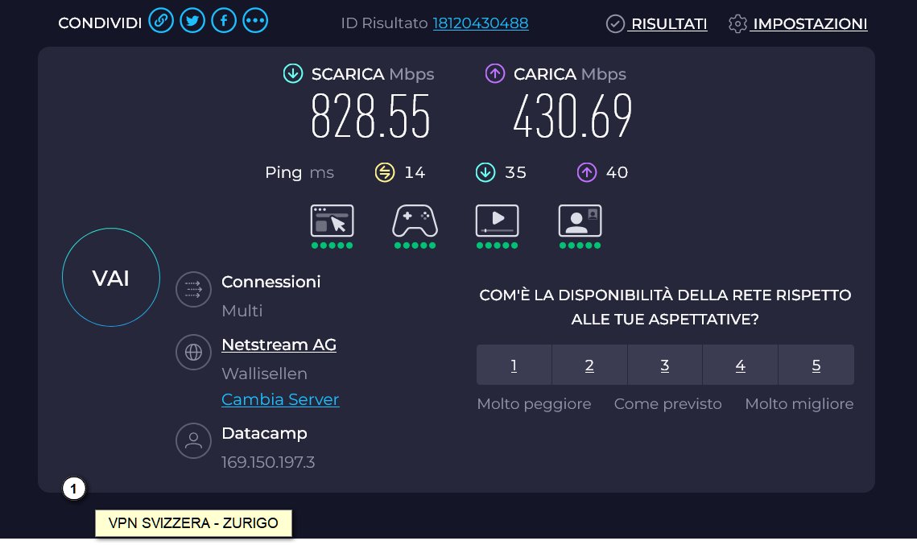Rate network availability as 3
917x545 pixels.
pyautogui.click(x=665, y=365)
